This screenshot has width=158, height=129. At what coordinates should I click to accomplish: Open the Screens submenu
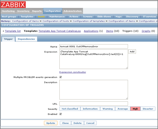(88, 17)
